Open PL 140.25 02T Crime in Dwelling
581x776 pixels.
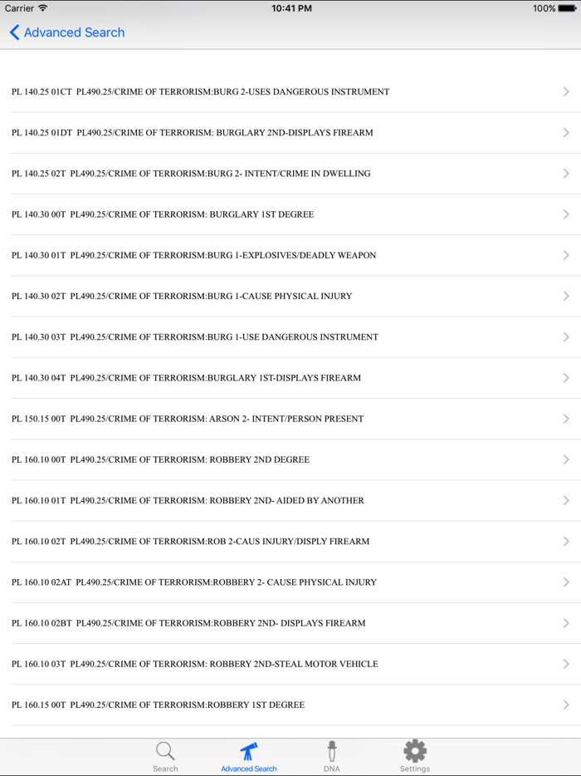pyautogui.click(x=191, y=174)
